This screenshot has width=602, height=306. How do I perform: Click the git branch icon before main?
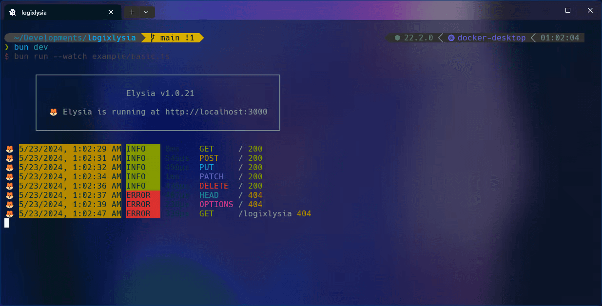pos(153,38)
